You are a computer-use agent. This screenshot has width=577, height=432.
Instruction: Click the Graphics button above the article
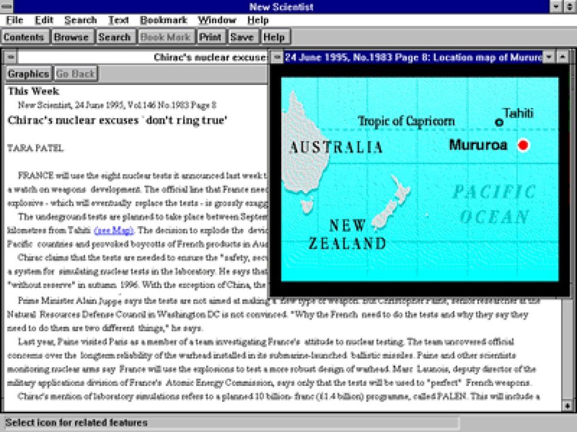[28, 74]
